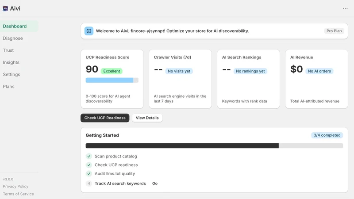Image resolution: width=354 pixels, height=199 pixels.
Task: Click the Excellent score badge
Action: 112,71
